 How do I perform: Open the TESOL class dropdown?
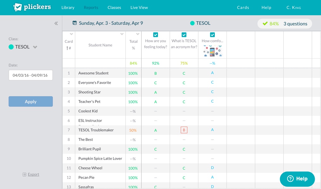(x=35, y=47)
